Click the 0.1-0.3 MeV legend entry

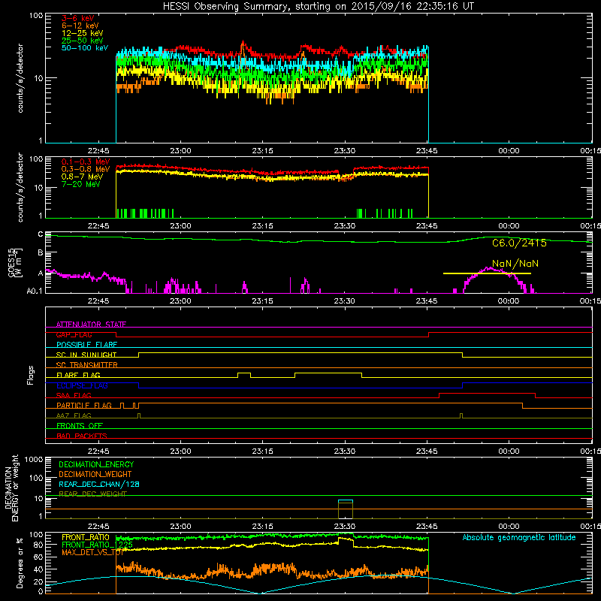click(x=86, y=162)
